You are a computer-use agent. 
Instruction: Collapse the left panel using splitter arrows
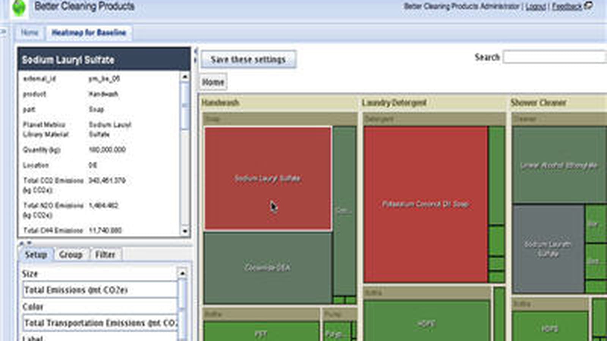196,55
